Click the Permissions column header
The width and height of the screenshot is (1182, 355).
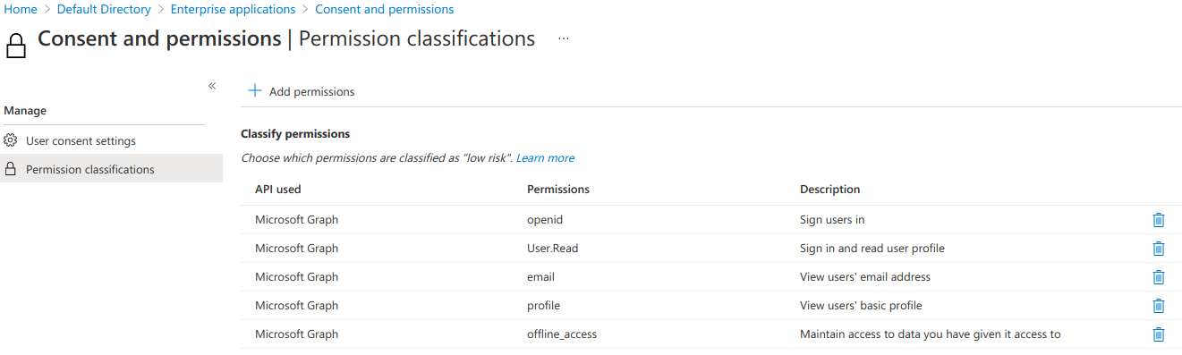point(558,190)
